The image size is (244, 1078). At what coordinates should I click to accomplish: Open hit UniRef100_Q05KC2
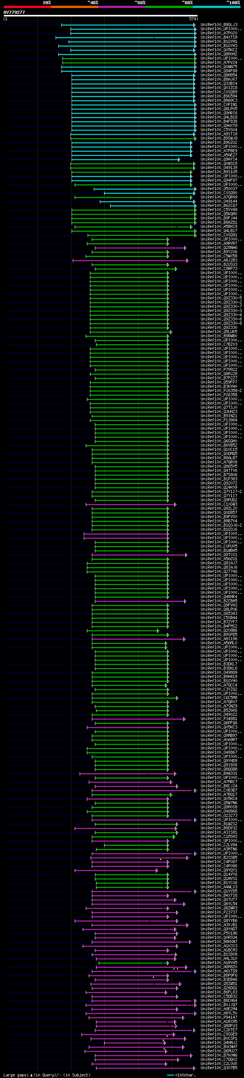coord(219,50)
